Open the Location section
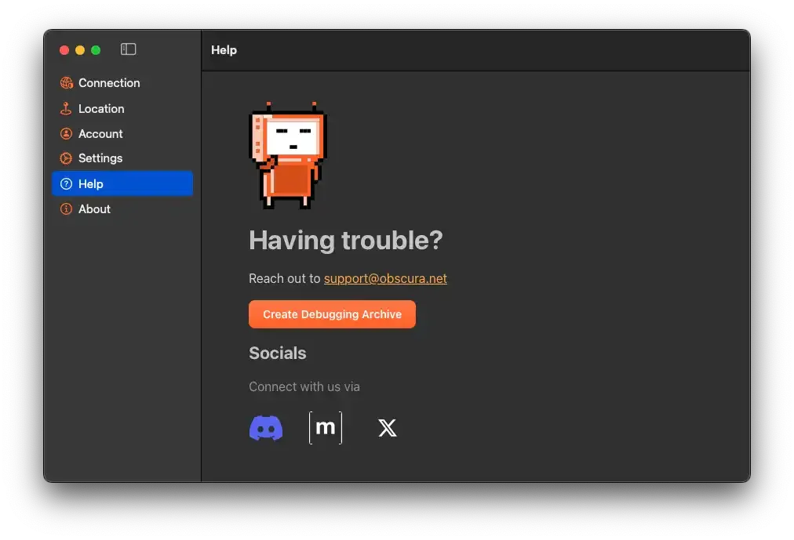Viewport: 794px width, 540px height. tap(101, 109)
